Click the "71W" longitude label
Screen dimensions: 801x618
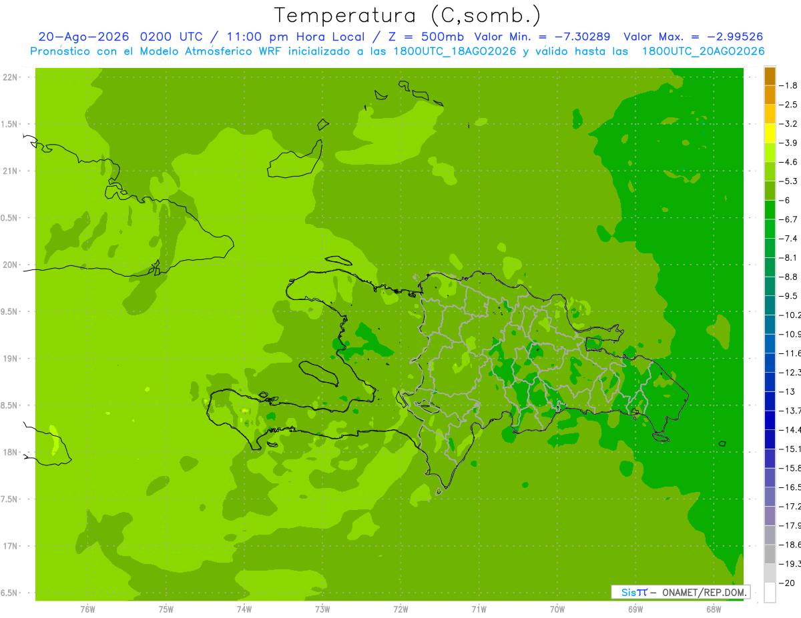(x=479, y=609)
